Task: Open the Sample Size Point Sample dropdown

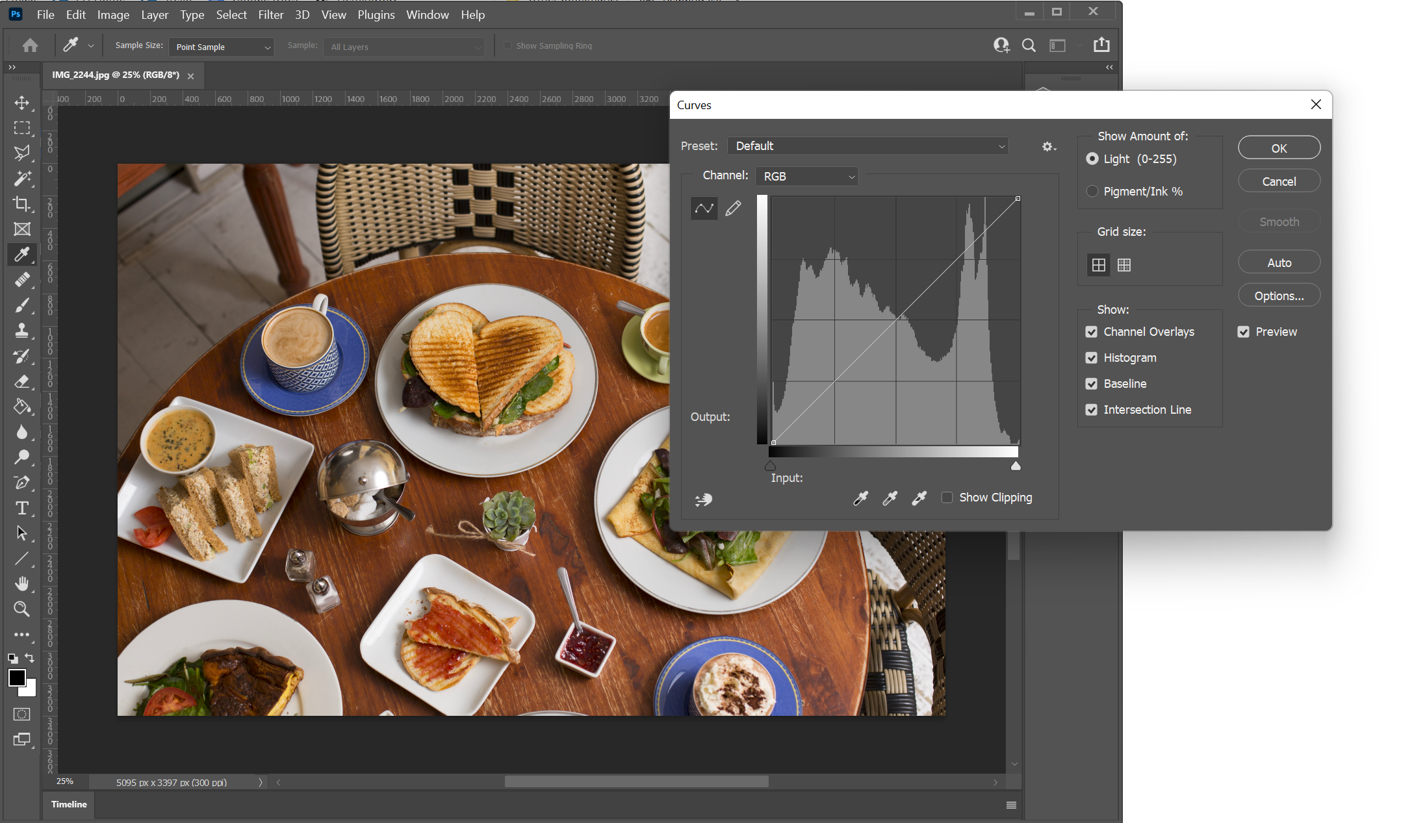Action: 222,47
